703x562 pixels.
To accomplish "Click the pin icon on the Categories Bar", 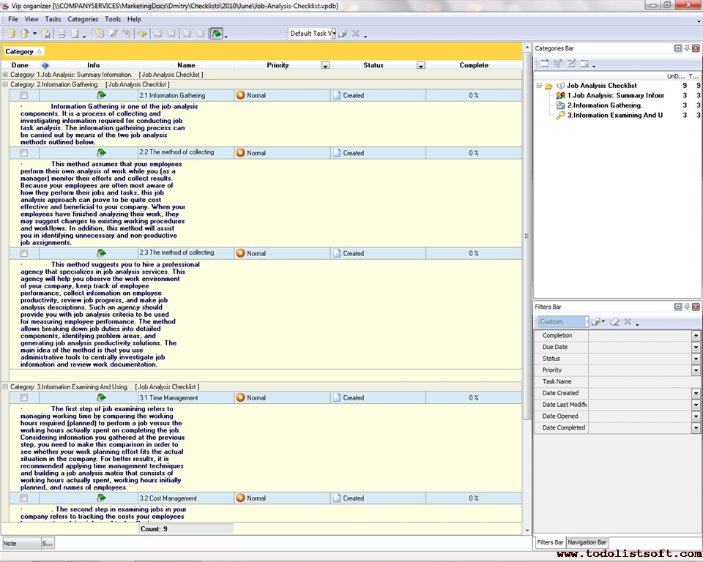I will (687, 48).
